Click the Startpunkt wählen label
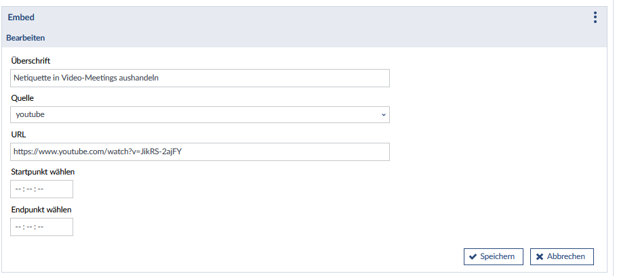This screenshot has height=276, width=617. 43,172
